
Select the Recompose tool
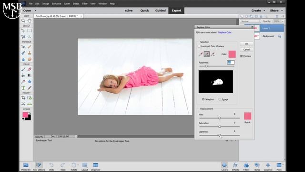(x=30, y=97)
